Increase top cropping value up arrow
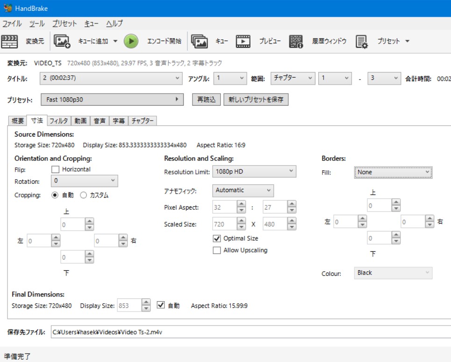The image size is (451, 362). point(89,221)
